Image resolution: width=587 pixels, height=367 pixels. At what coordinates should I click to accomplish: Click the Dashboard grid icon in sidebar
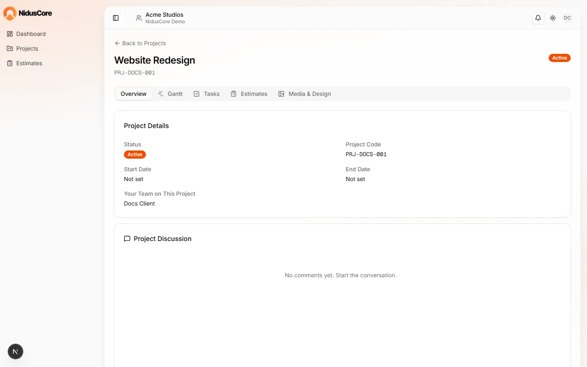[x=10, y=34]
